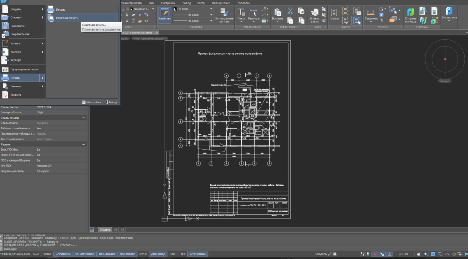Click the Копирование свойств (match properties) icon

pyautogui.click(x=223, y=12)
